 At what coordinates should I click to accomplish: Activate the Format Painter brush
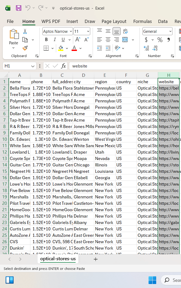pos(25,48)
